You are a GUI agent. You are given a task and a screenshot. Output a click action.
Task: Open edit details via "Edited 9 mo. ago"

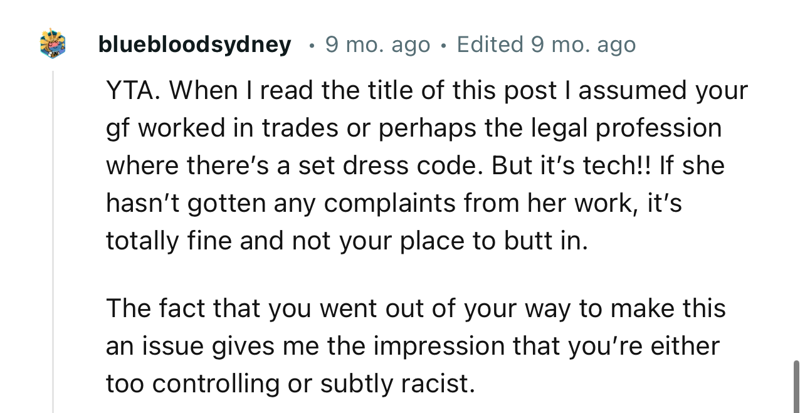tap(545, 44)
